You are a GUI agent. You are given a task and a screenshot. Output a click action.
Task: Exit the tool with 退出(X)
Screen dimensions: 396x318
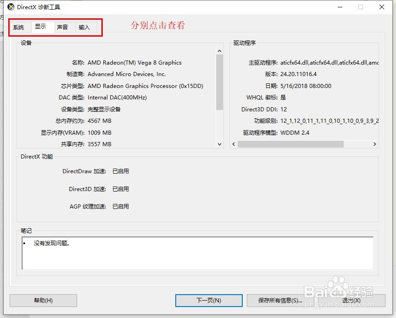click(351, 301)
